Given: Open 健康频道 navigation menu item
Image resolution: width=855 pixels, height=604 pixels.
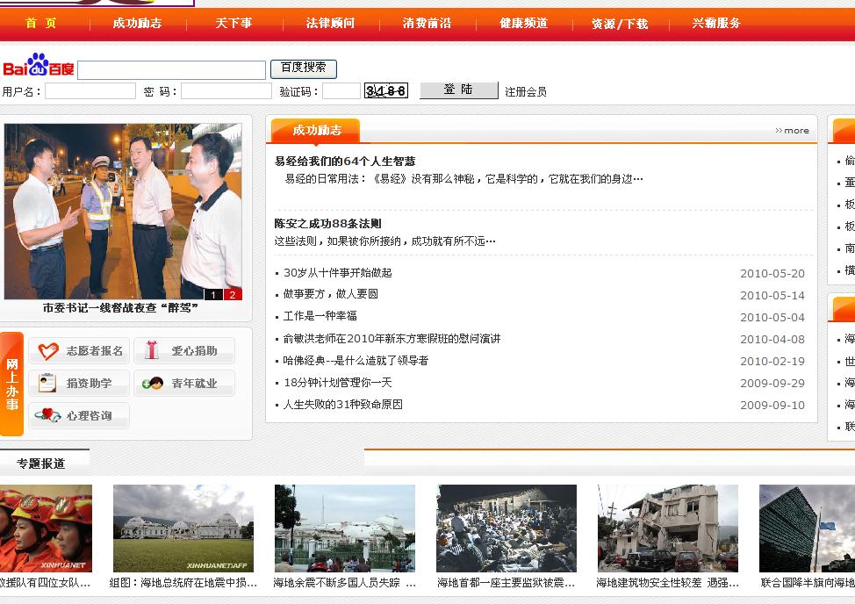Looking at the screenshot, I should click(x=523, y=24).
